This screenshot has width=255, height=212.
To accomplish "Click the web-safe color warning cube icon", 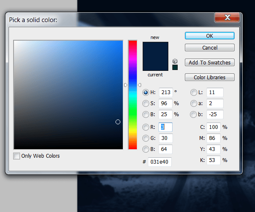I will click(175, 61).
